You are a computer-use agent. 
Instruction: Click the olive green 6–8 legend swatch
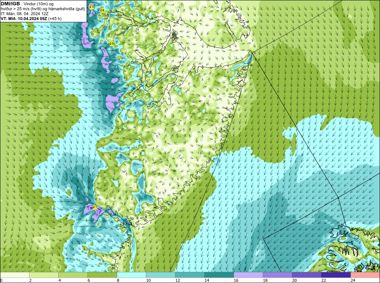102,275
